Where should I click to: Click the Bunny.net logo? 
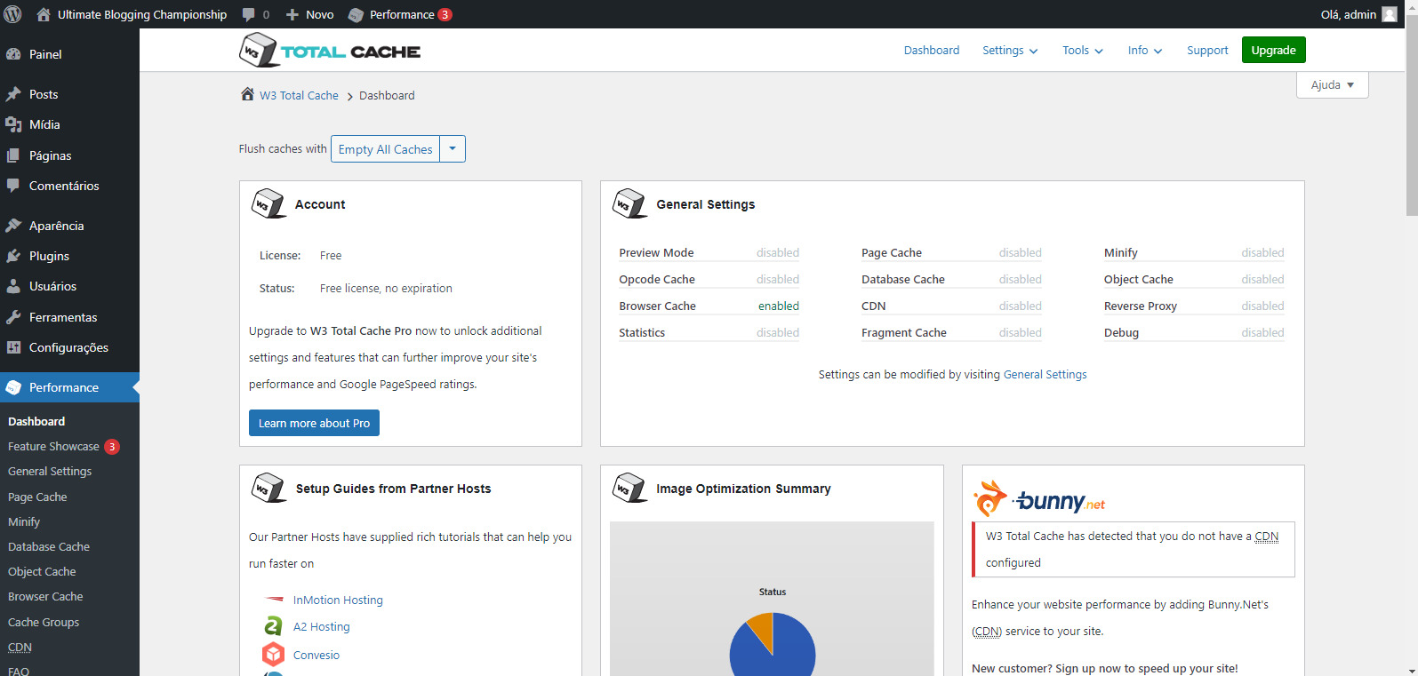(1039, 499)
